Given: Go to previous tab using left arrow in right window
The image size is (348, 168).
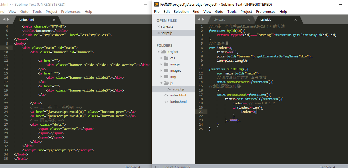Looking at the screenshot, I should pos(199,20).
